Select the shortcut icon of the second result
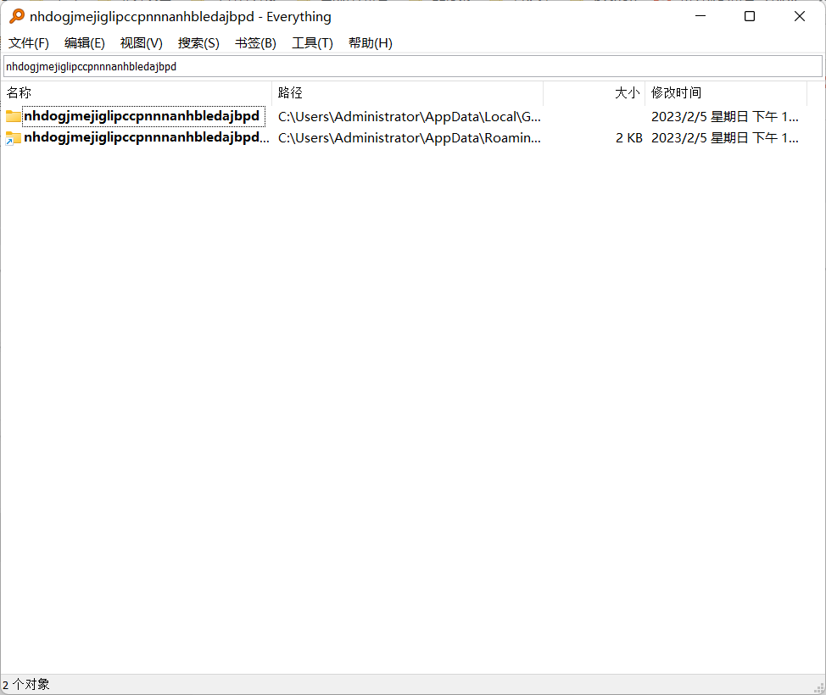The image size is (826, 695). 14,138
